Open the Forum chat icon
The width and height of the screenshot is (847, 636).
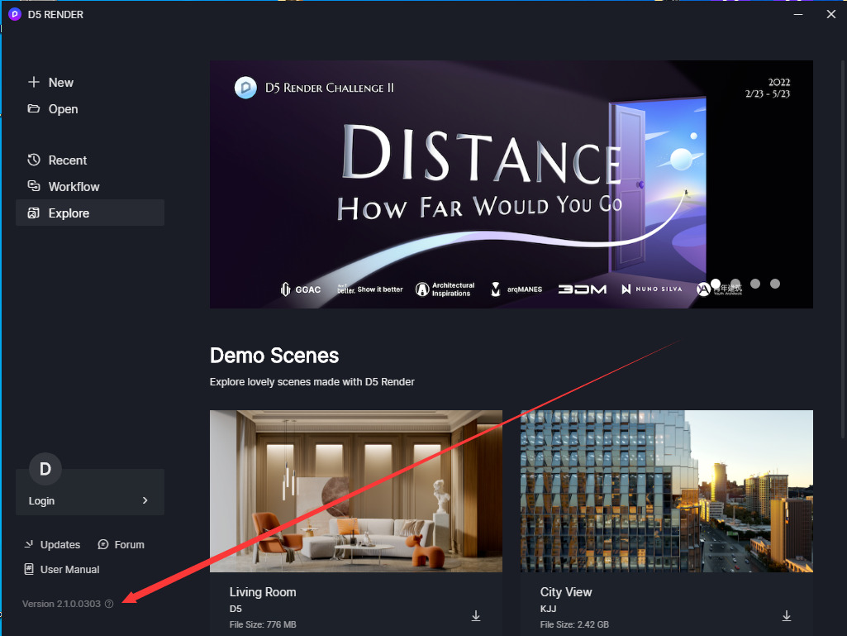coord(103,544)
